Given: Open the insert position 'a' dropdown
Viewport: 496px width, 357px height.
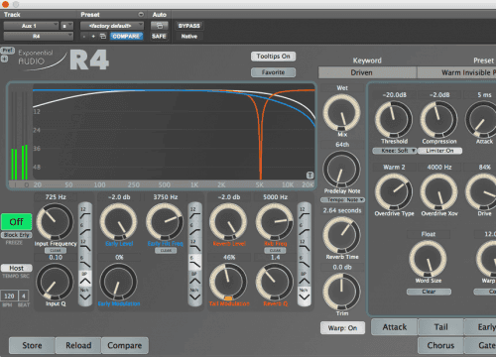Looking at the screenshot, I should pyautogui.click(x=66, y=26).
